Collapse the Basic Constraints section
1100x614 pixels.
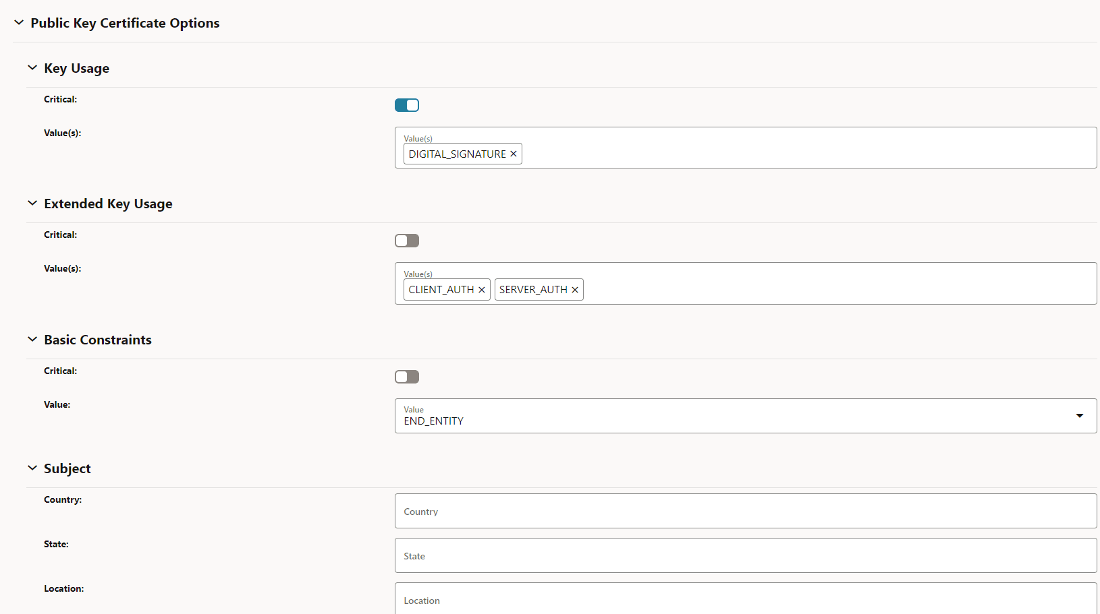tap(32, 339)
